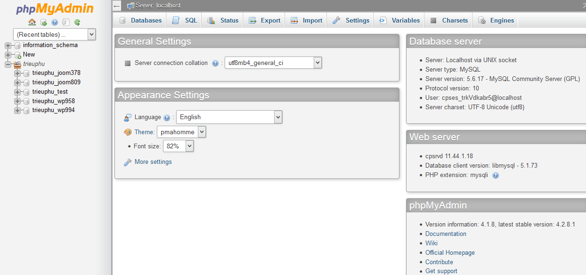Viewport: 586px width, 275px height.
Task: Expand the trieuphu_wp958 database node
Action: 17,101
